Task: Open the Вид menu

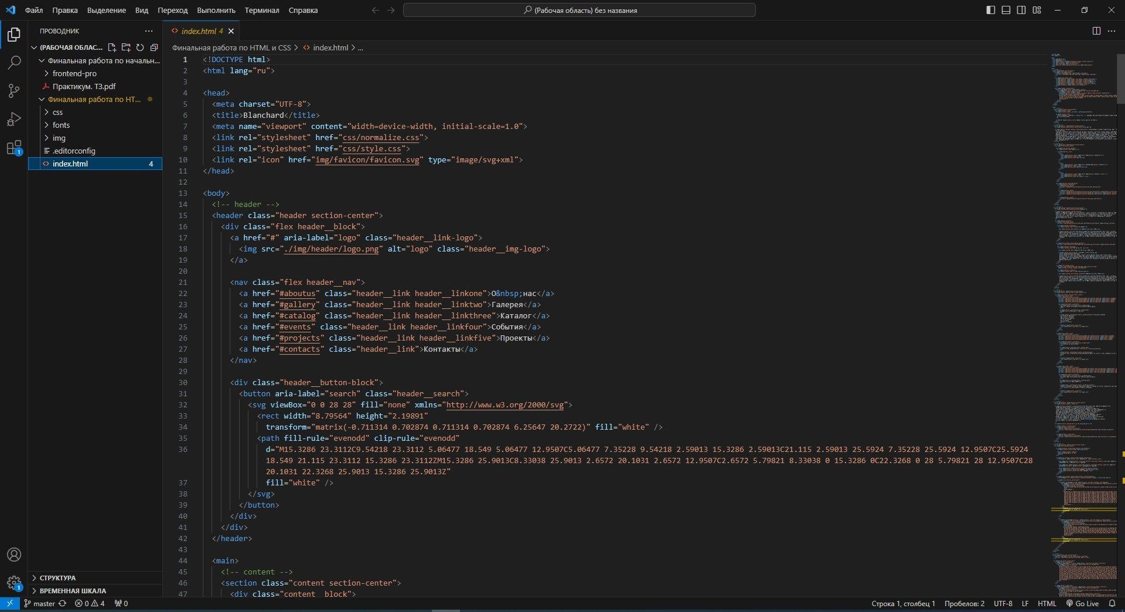Action: 141,10
